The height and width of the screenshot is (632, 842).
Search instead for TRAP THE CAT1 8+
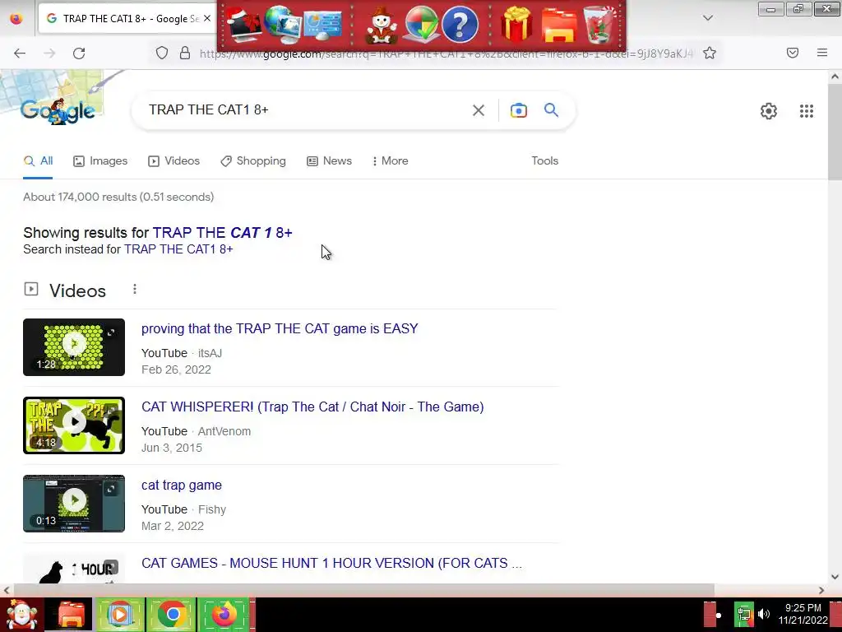pos(178,249)
